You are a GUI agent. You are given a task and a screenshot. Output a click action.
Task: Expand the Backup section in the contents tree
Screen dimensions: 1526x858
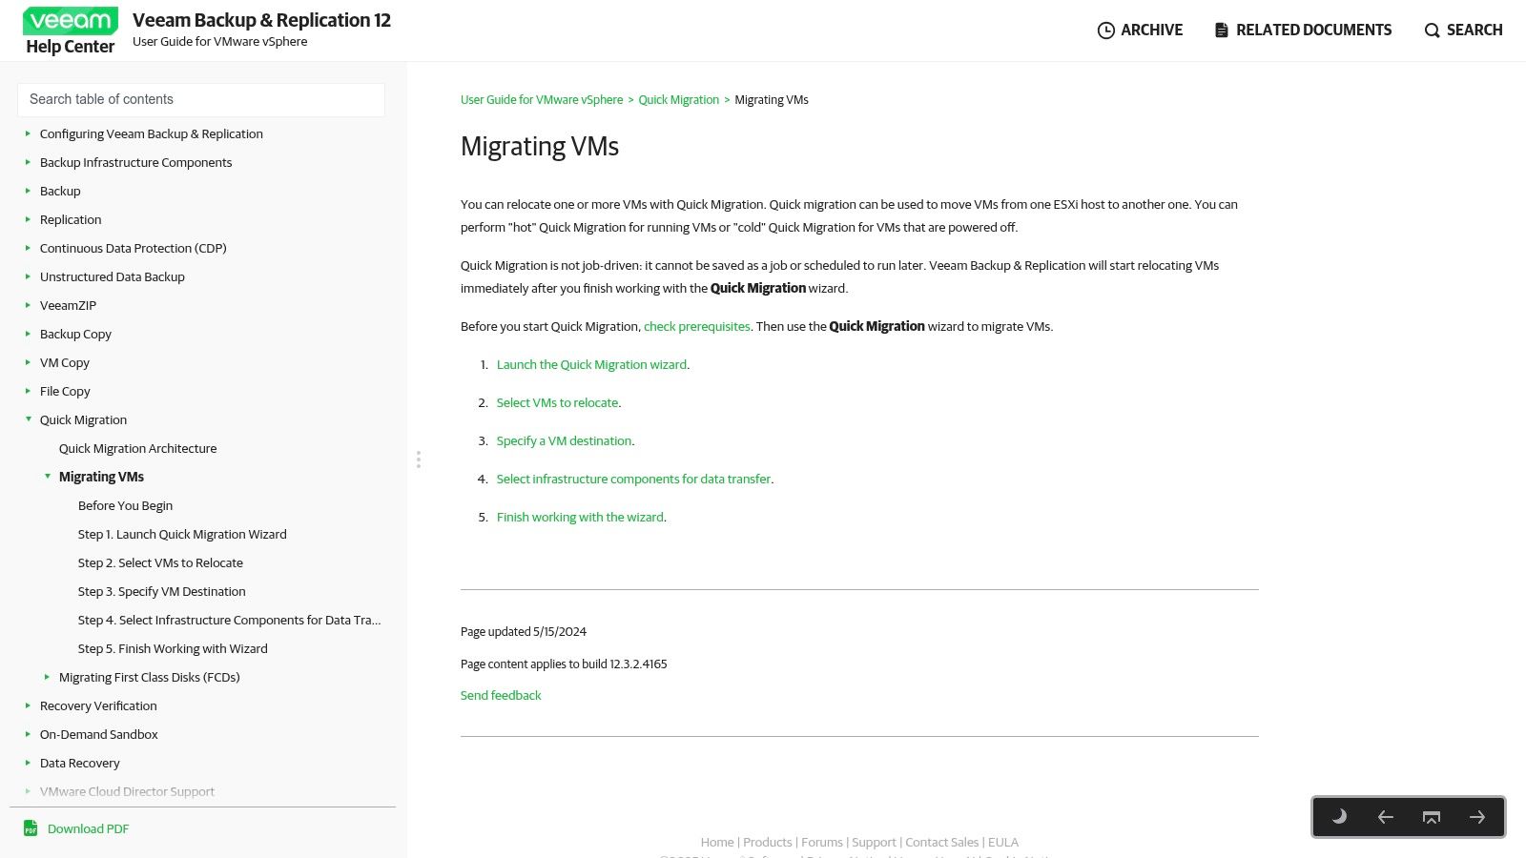(x=28, y=191)
